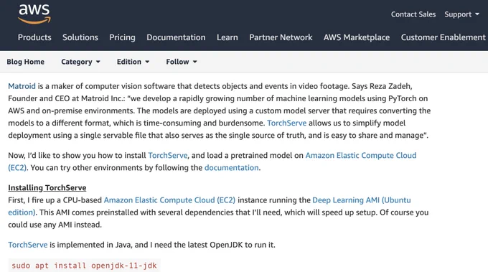Screen dimensions: 488x272
Task: Go to Blog Home
Action: (x=26, y=62)
